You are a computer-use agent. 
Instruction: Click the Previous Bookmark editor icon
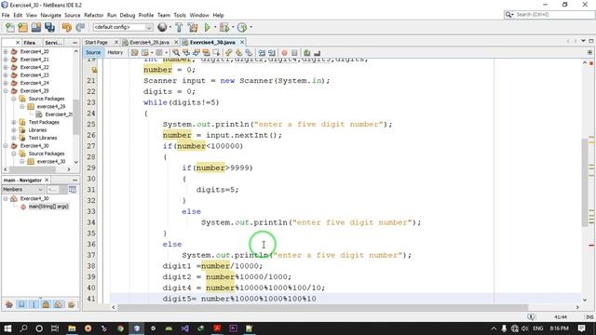point(228,53)
